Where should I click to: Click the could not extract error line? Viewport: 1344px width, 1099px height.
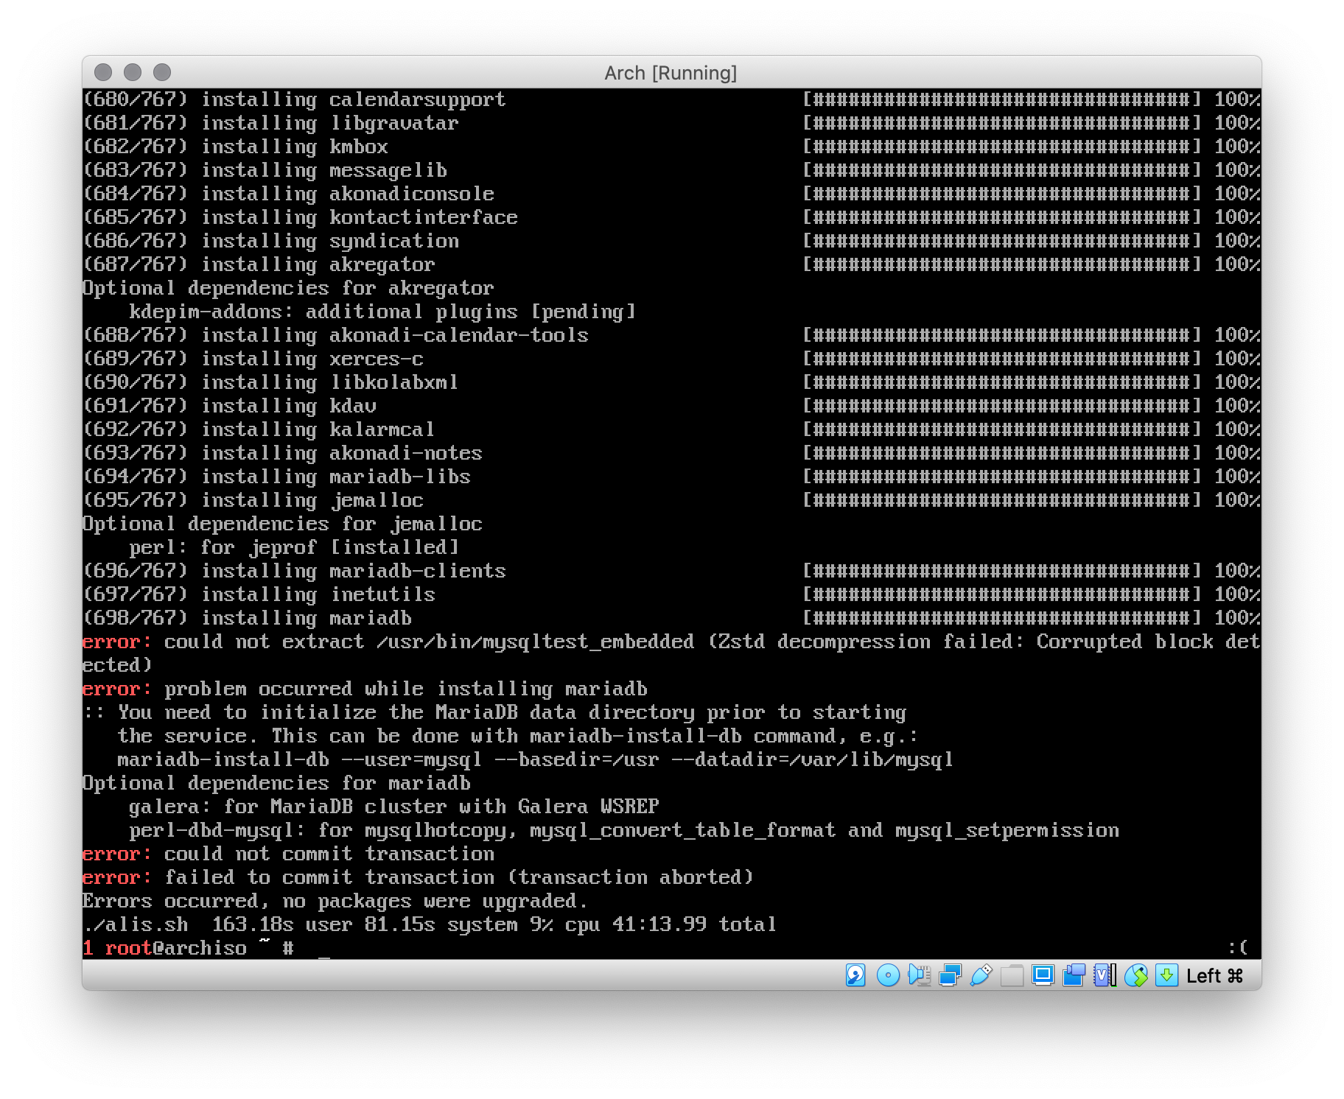click(x=516, y=642)
